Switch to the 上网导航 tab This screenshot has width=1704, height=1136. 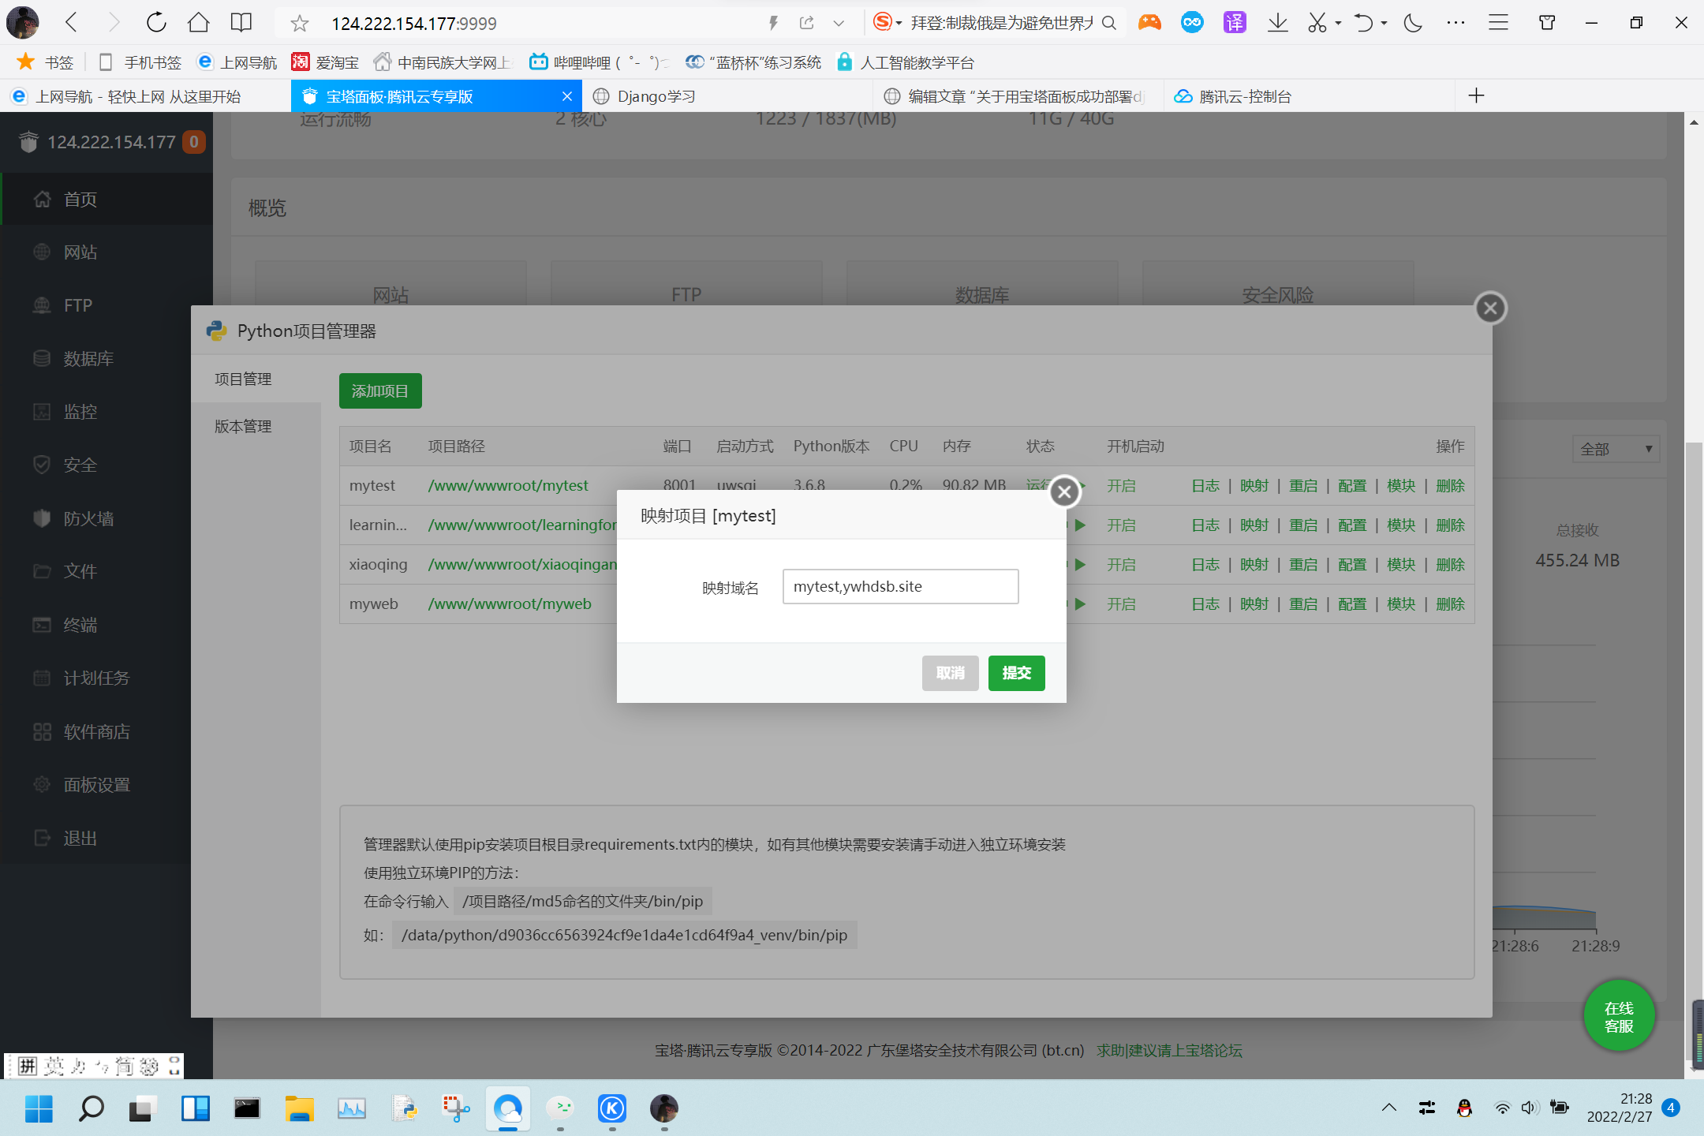(145, 96)
